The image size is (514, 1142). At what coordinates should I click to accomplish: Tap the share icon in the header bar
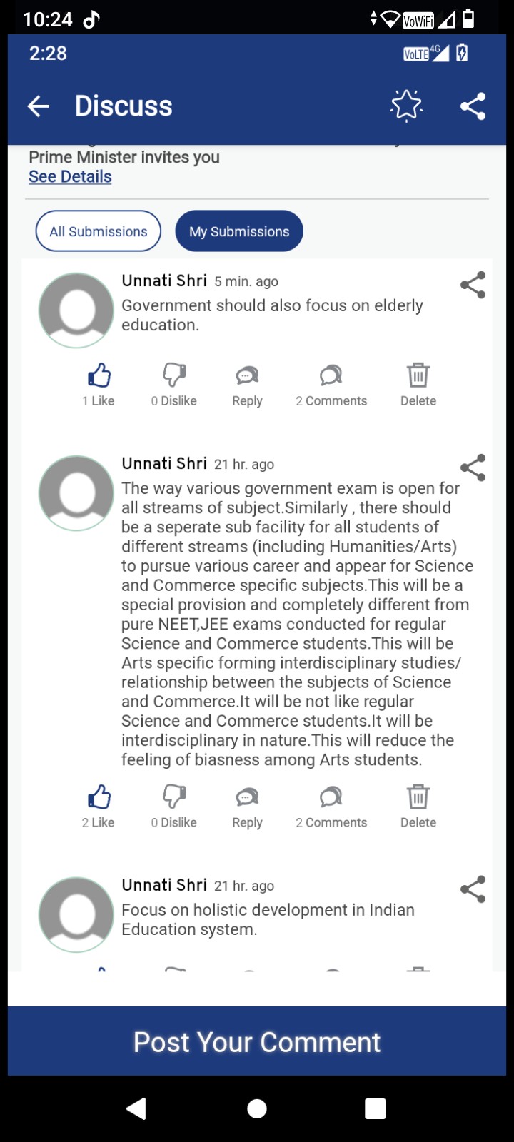(x=473, y=106)
